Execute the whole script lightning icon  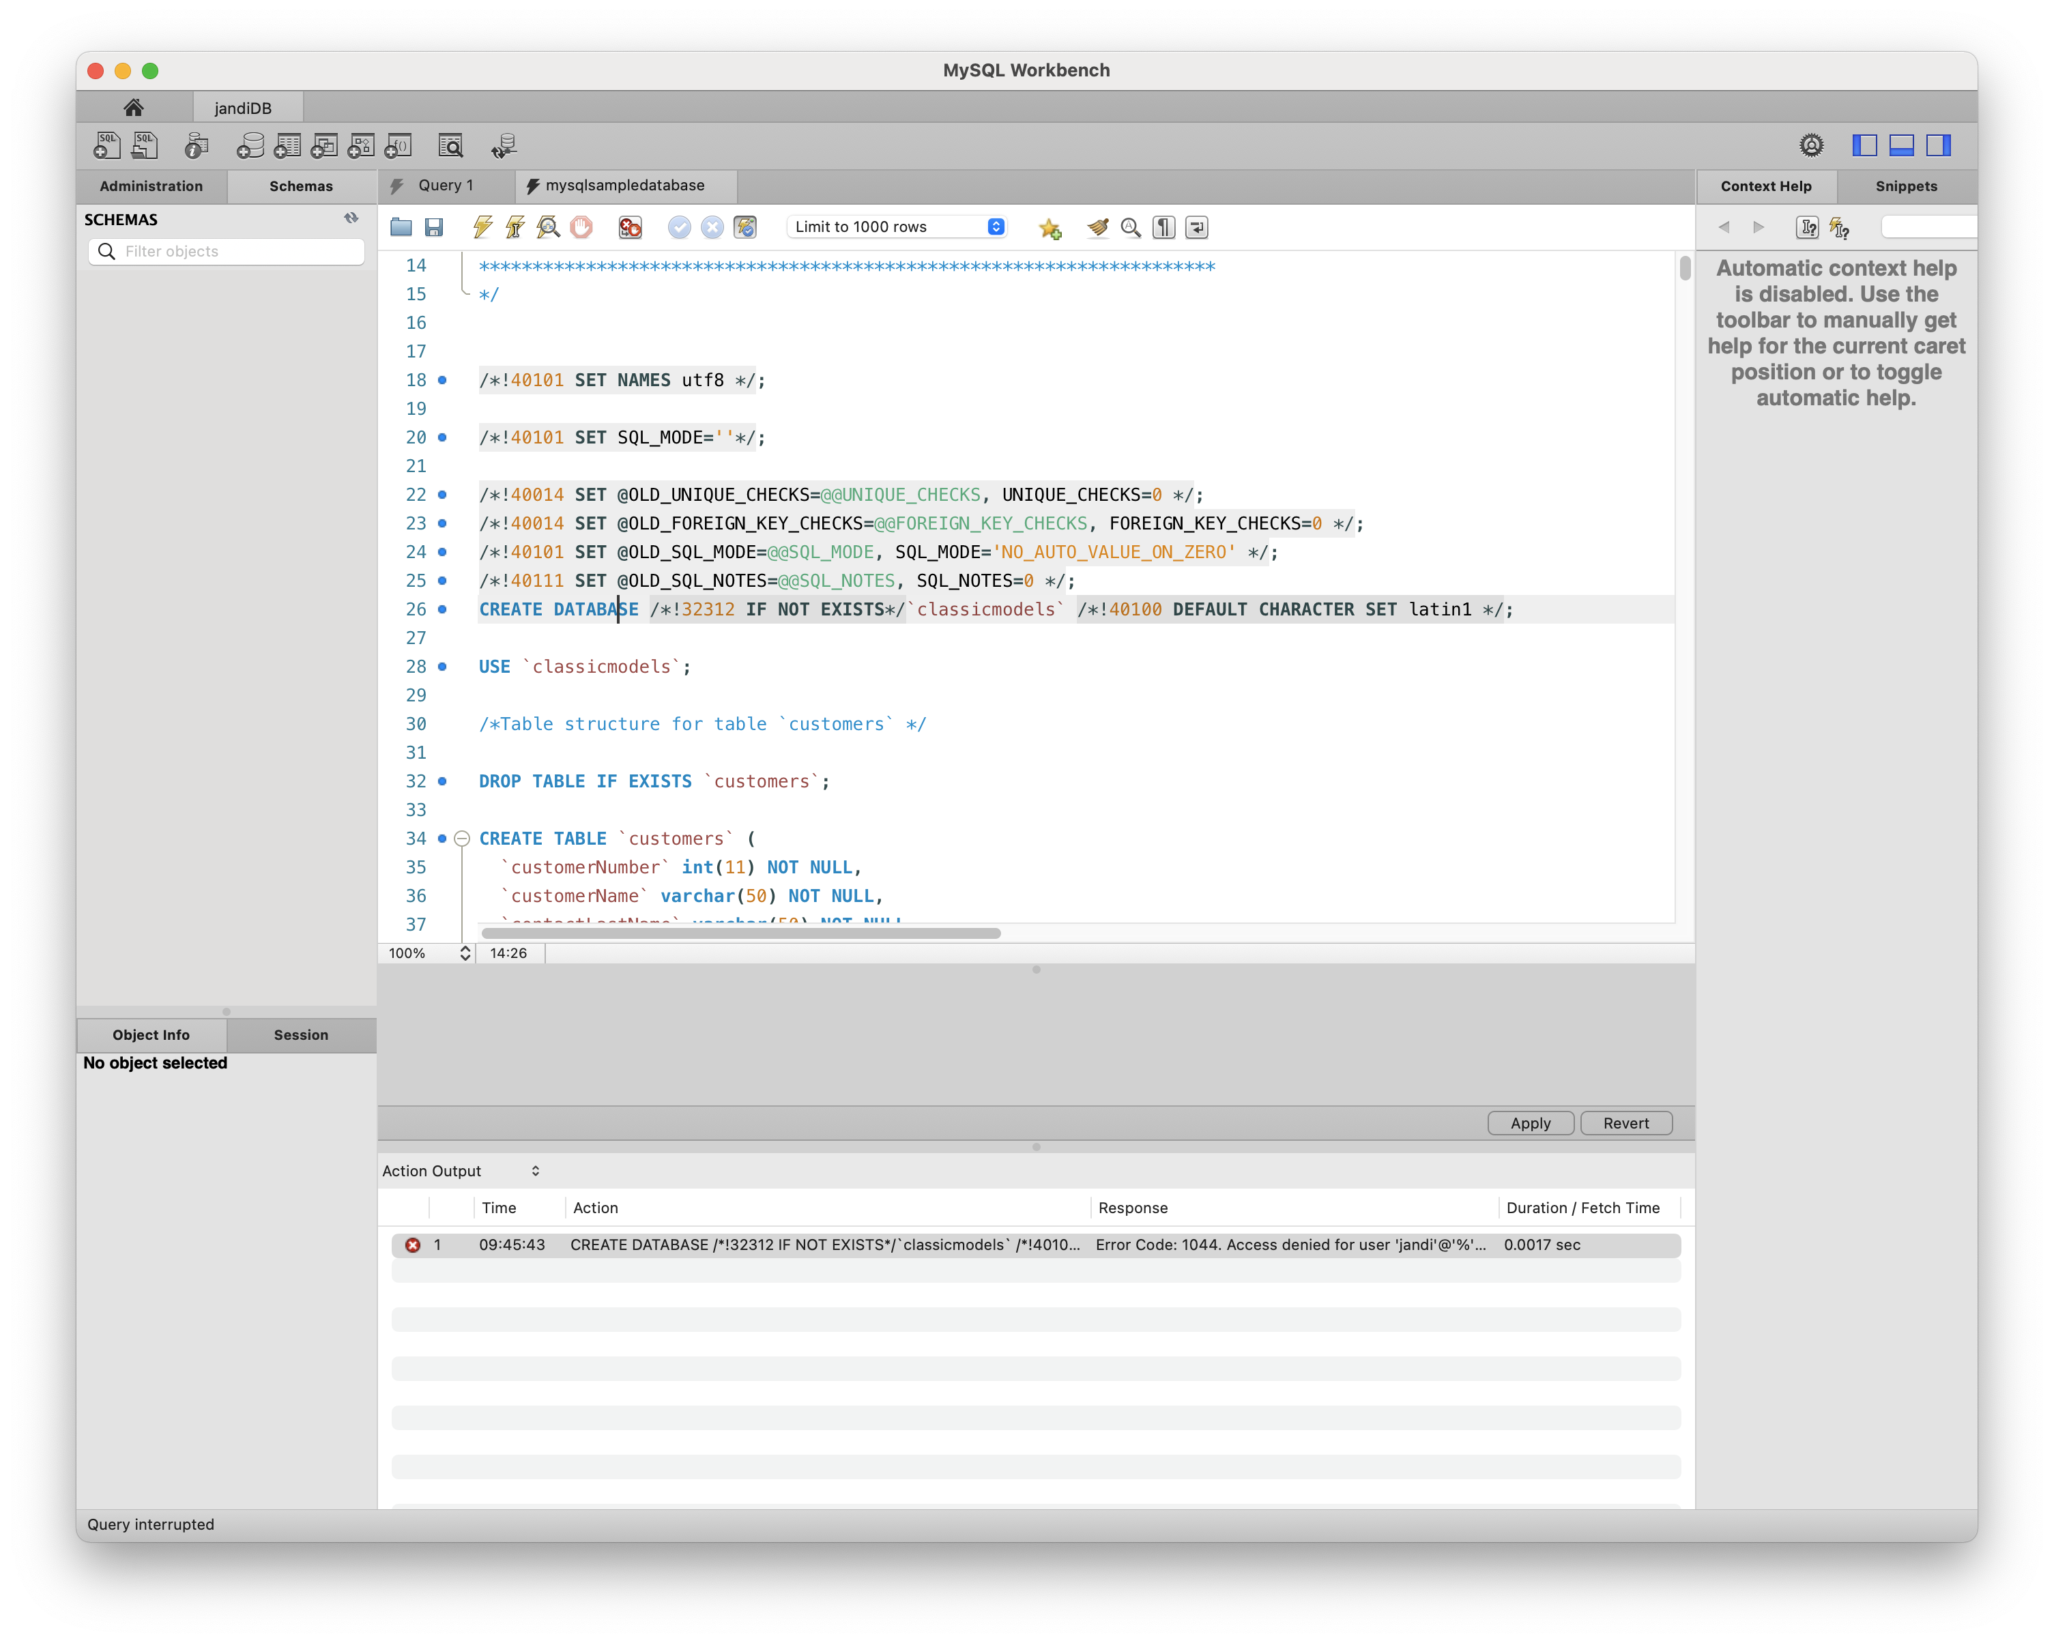point(483,227)
